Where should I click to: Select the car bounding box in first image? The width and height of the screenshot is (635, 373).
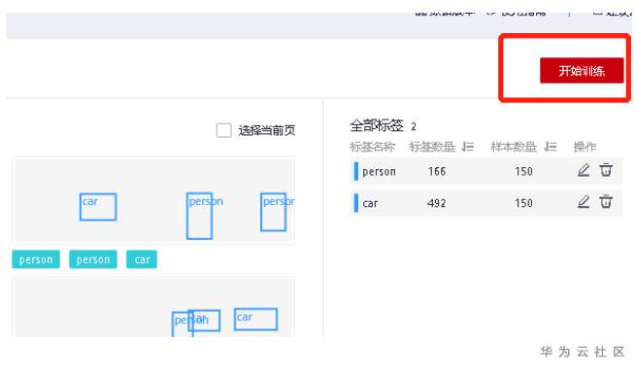point(98,207)
